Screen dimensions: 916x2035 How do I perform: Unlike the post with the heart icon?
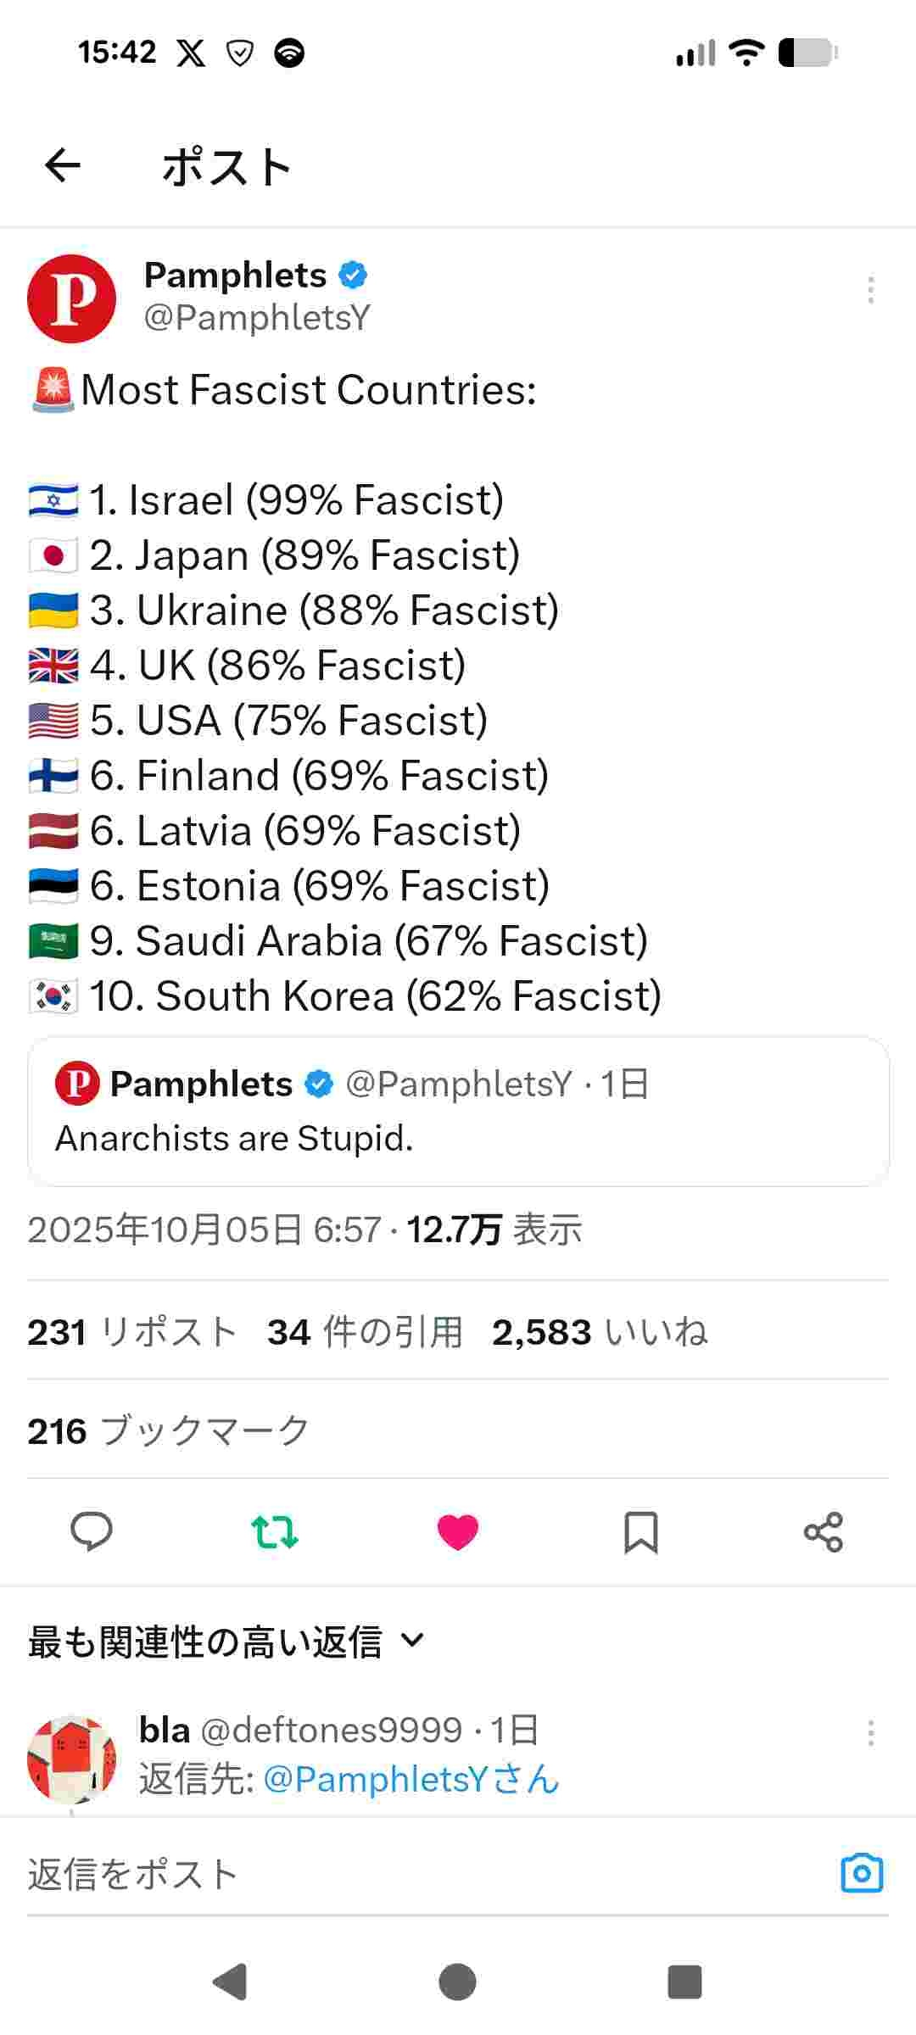(458, 1531)
